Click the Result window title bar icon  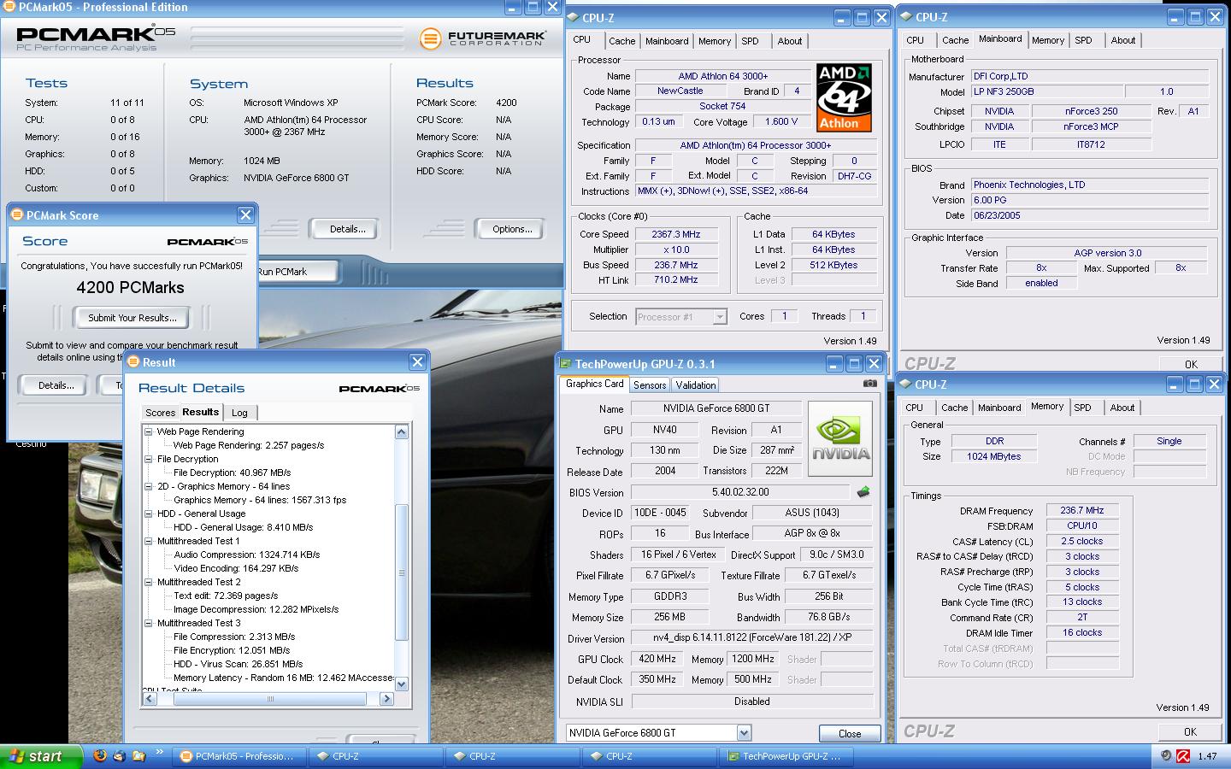click(133, 362)
